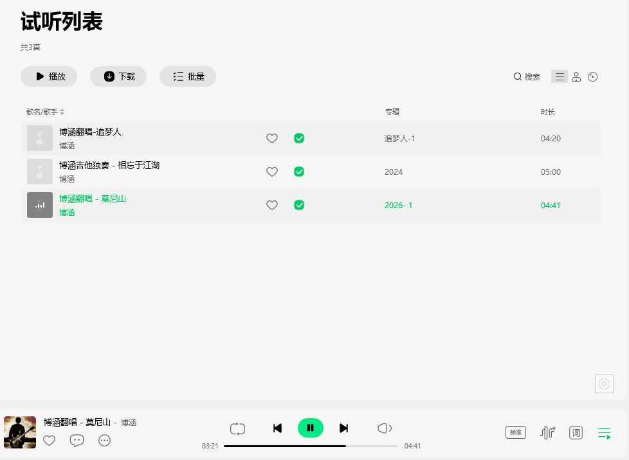The width and height of the screenshot is (629, 460).
Task: Like the currently playing 莫尼山 track
Action: click(50, 441)
